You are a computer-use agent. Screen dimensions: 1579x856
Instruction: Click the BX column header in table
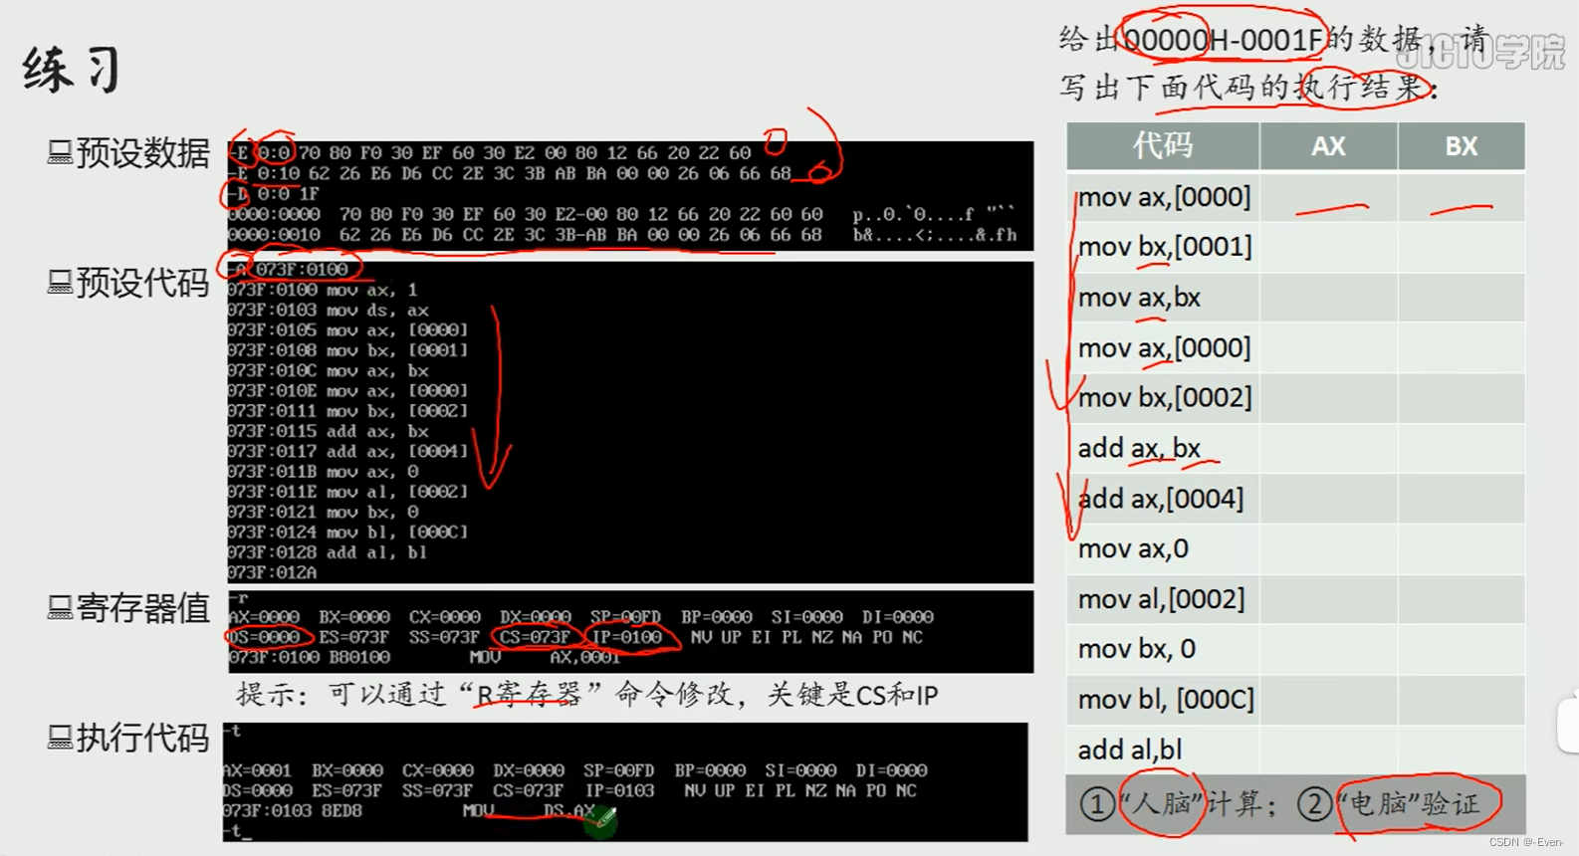(1462, 146)
